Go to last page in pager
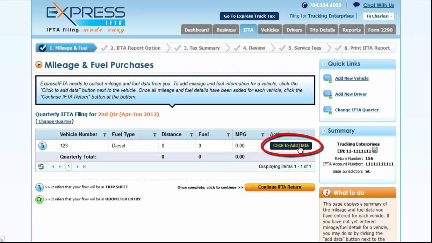Image resolution: width=432 pixels, height=243 pixels. point(84,167)
